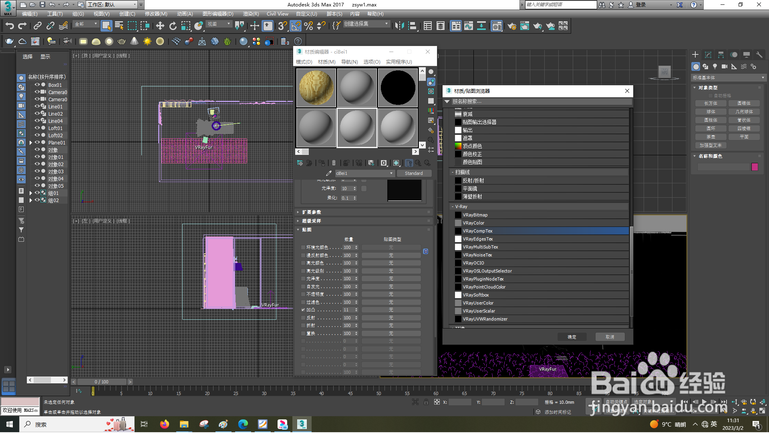Open the Hierarchy panel tab
The height and width of the screenshot is (433, 769).
click(721, 55)
